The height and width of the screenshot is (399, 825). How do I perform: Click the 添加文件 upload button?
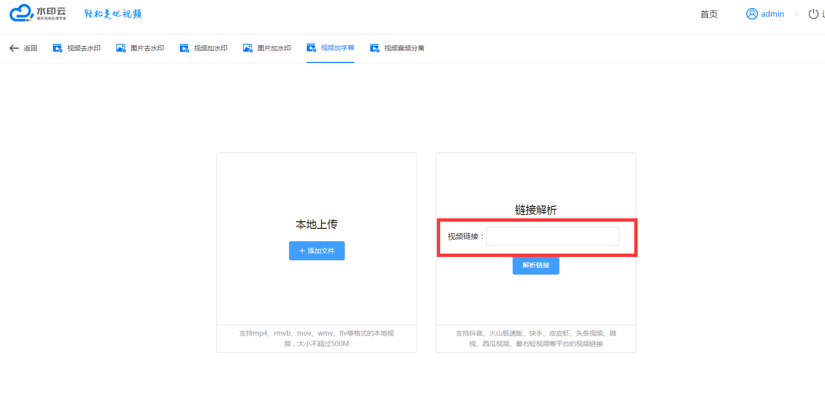click(317, 251)
